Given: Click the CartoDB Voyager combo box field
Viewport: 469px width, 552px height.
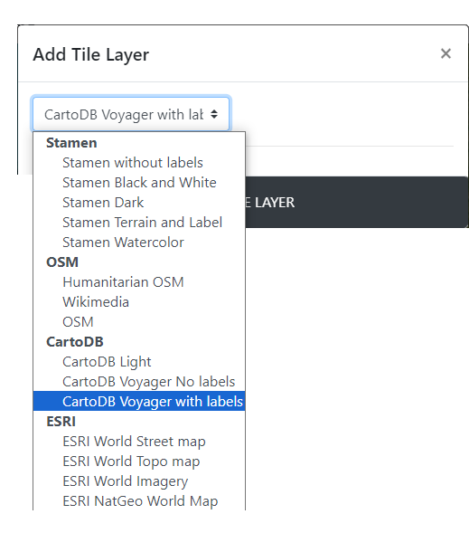Looking at the screenshot, I should (x=131, y=114).
